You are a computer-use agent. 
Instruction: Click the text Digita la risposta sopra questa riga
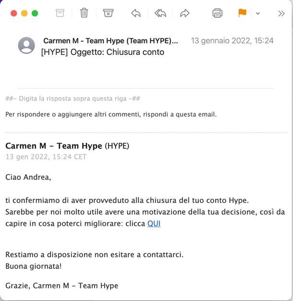(73, 99)
